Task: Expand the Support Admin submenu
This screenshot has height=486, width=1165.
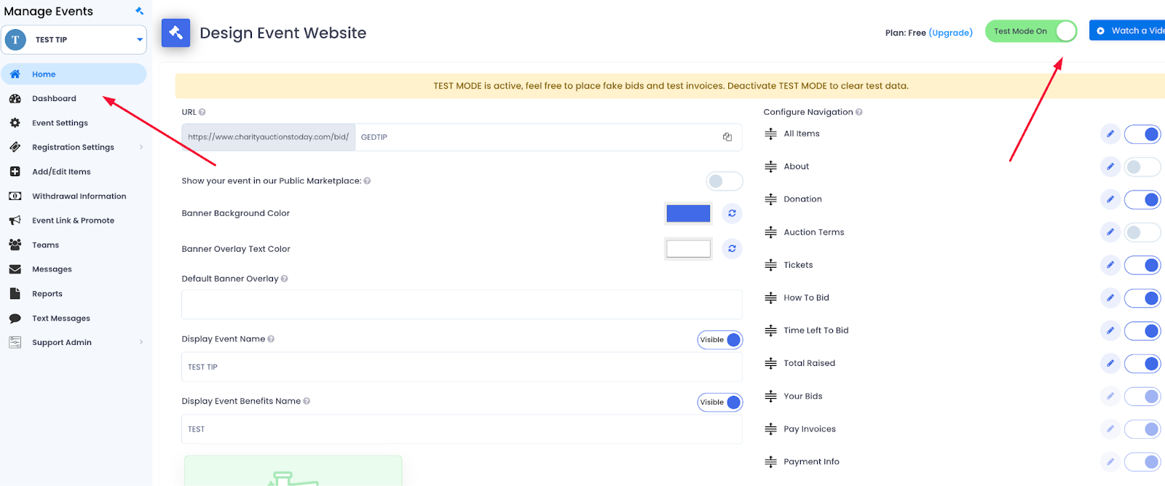Action: (141, 342)
